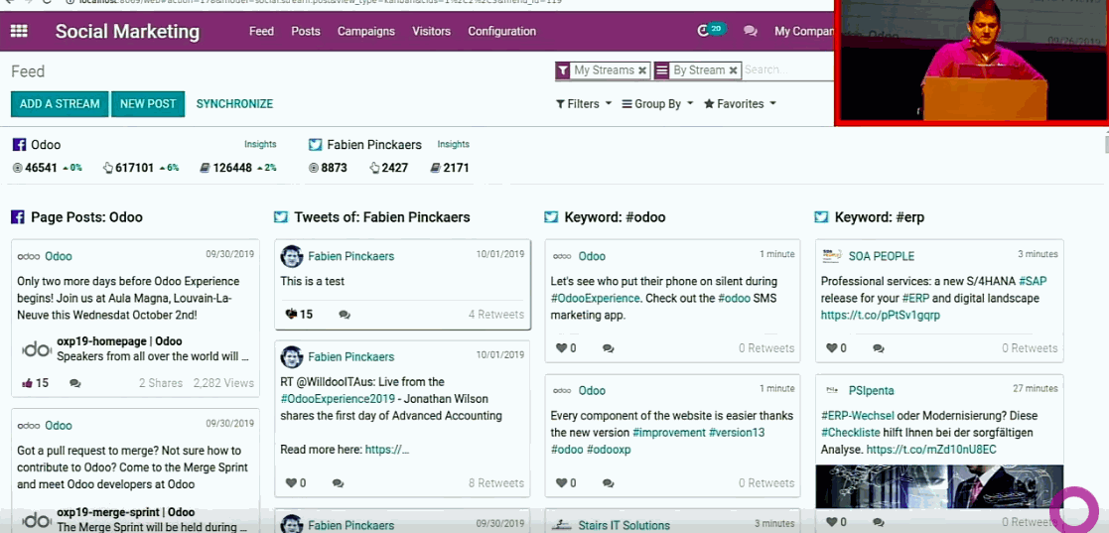The height and width of the screenshot is (533, 1109).
Task: Open the #ERP-Wechsel hashtag link
Action: click(x=858, y=416)
